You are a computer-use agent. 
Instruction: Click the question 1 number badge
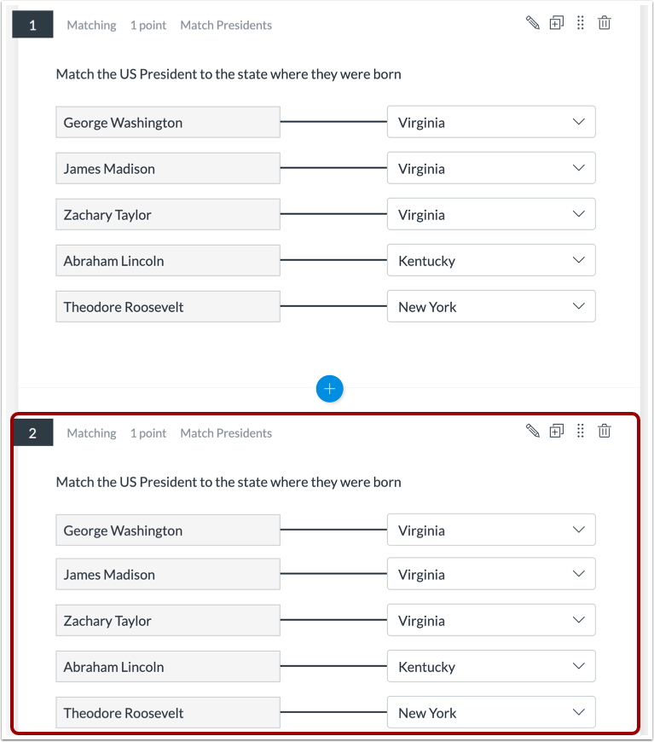33,25
